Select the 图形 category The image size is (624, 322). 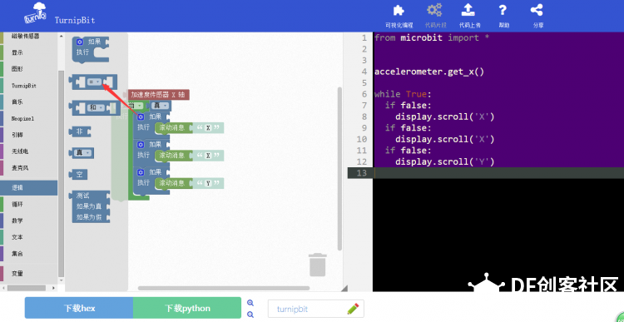point(28,69)
